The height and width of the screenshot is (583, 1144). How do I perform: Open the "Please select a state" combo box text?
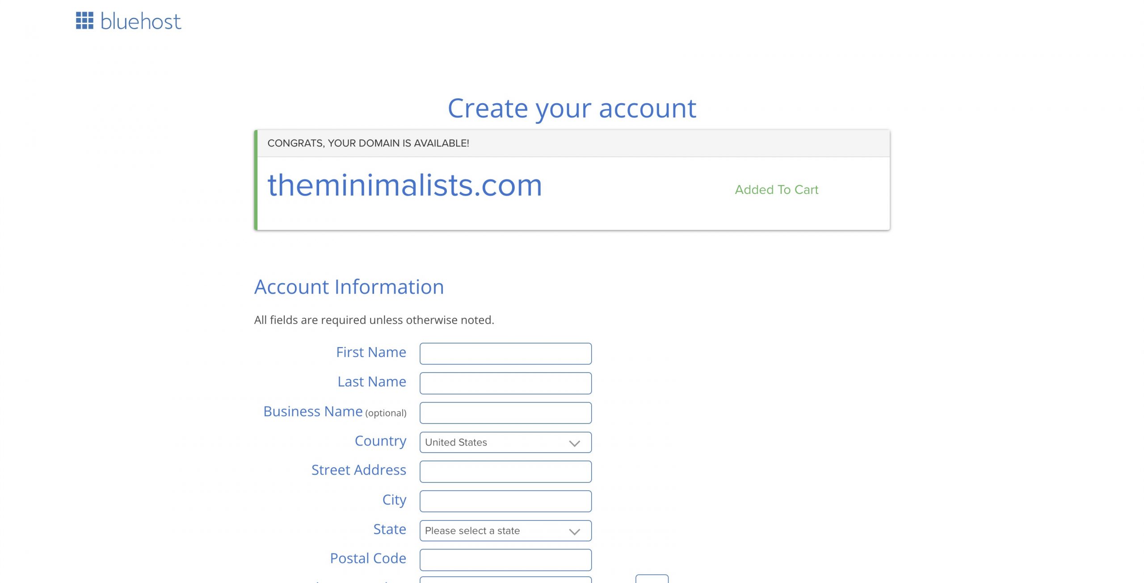(x=472, y=531)
